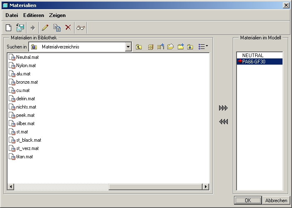Remove material from model with triple left arrows
The height and width of the screenshot is (208, 292).
point(223,122)
